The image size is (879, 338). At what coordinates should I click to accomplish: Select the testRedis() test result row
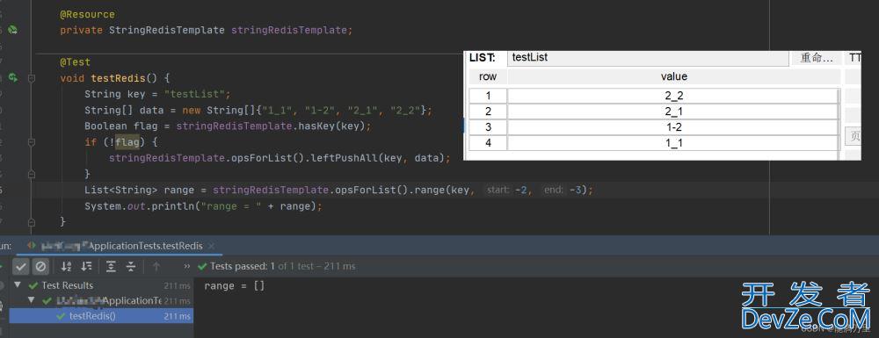point(101,316)
